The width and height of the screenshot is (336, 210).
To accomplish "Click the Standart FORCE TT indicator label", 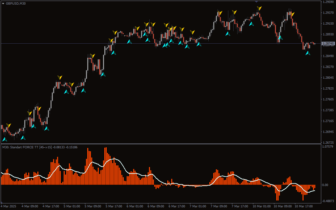I will point(39,147).
